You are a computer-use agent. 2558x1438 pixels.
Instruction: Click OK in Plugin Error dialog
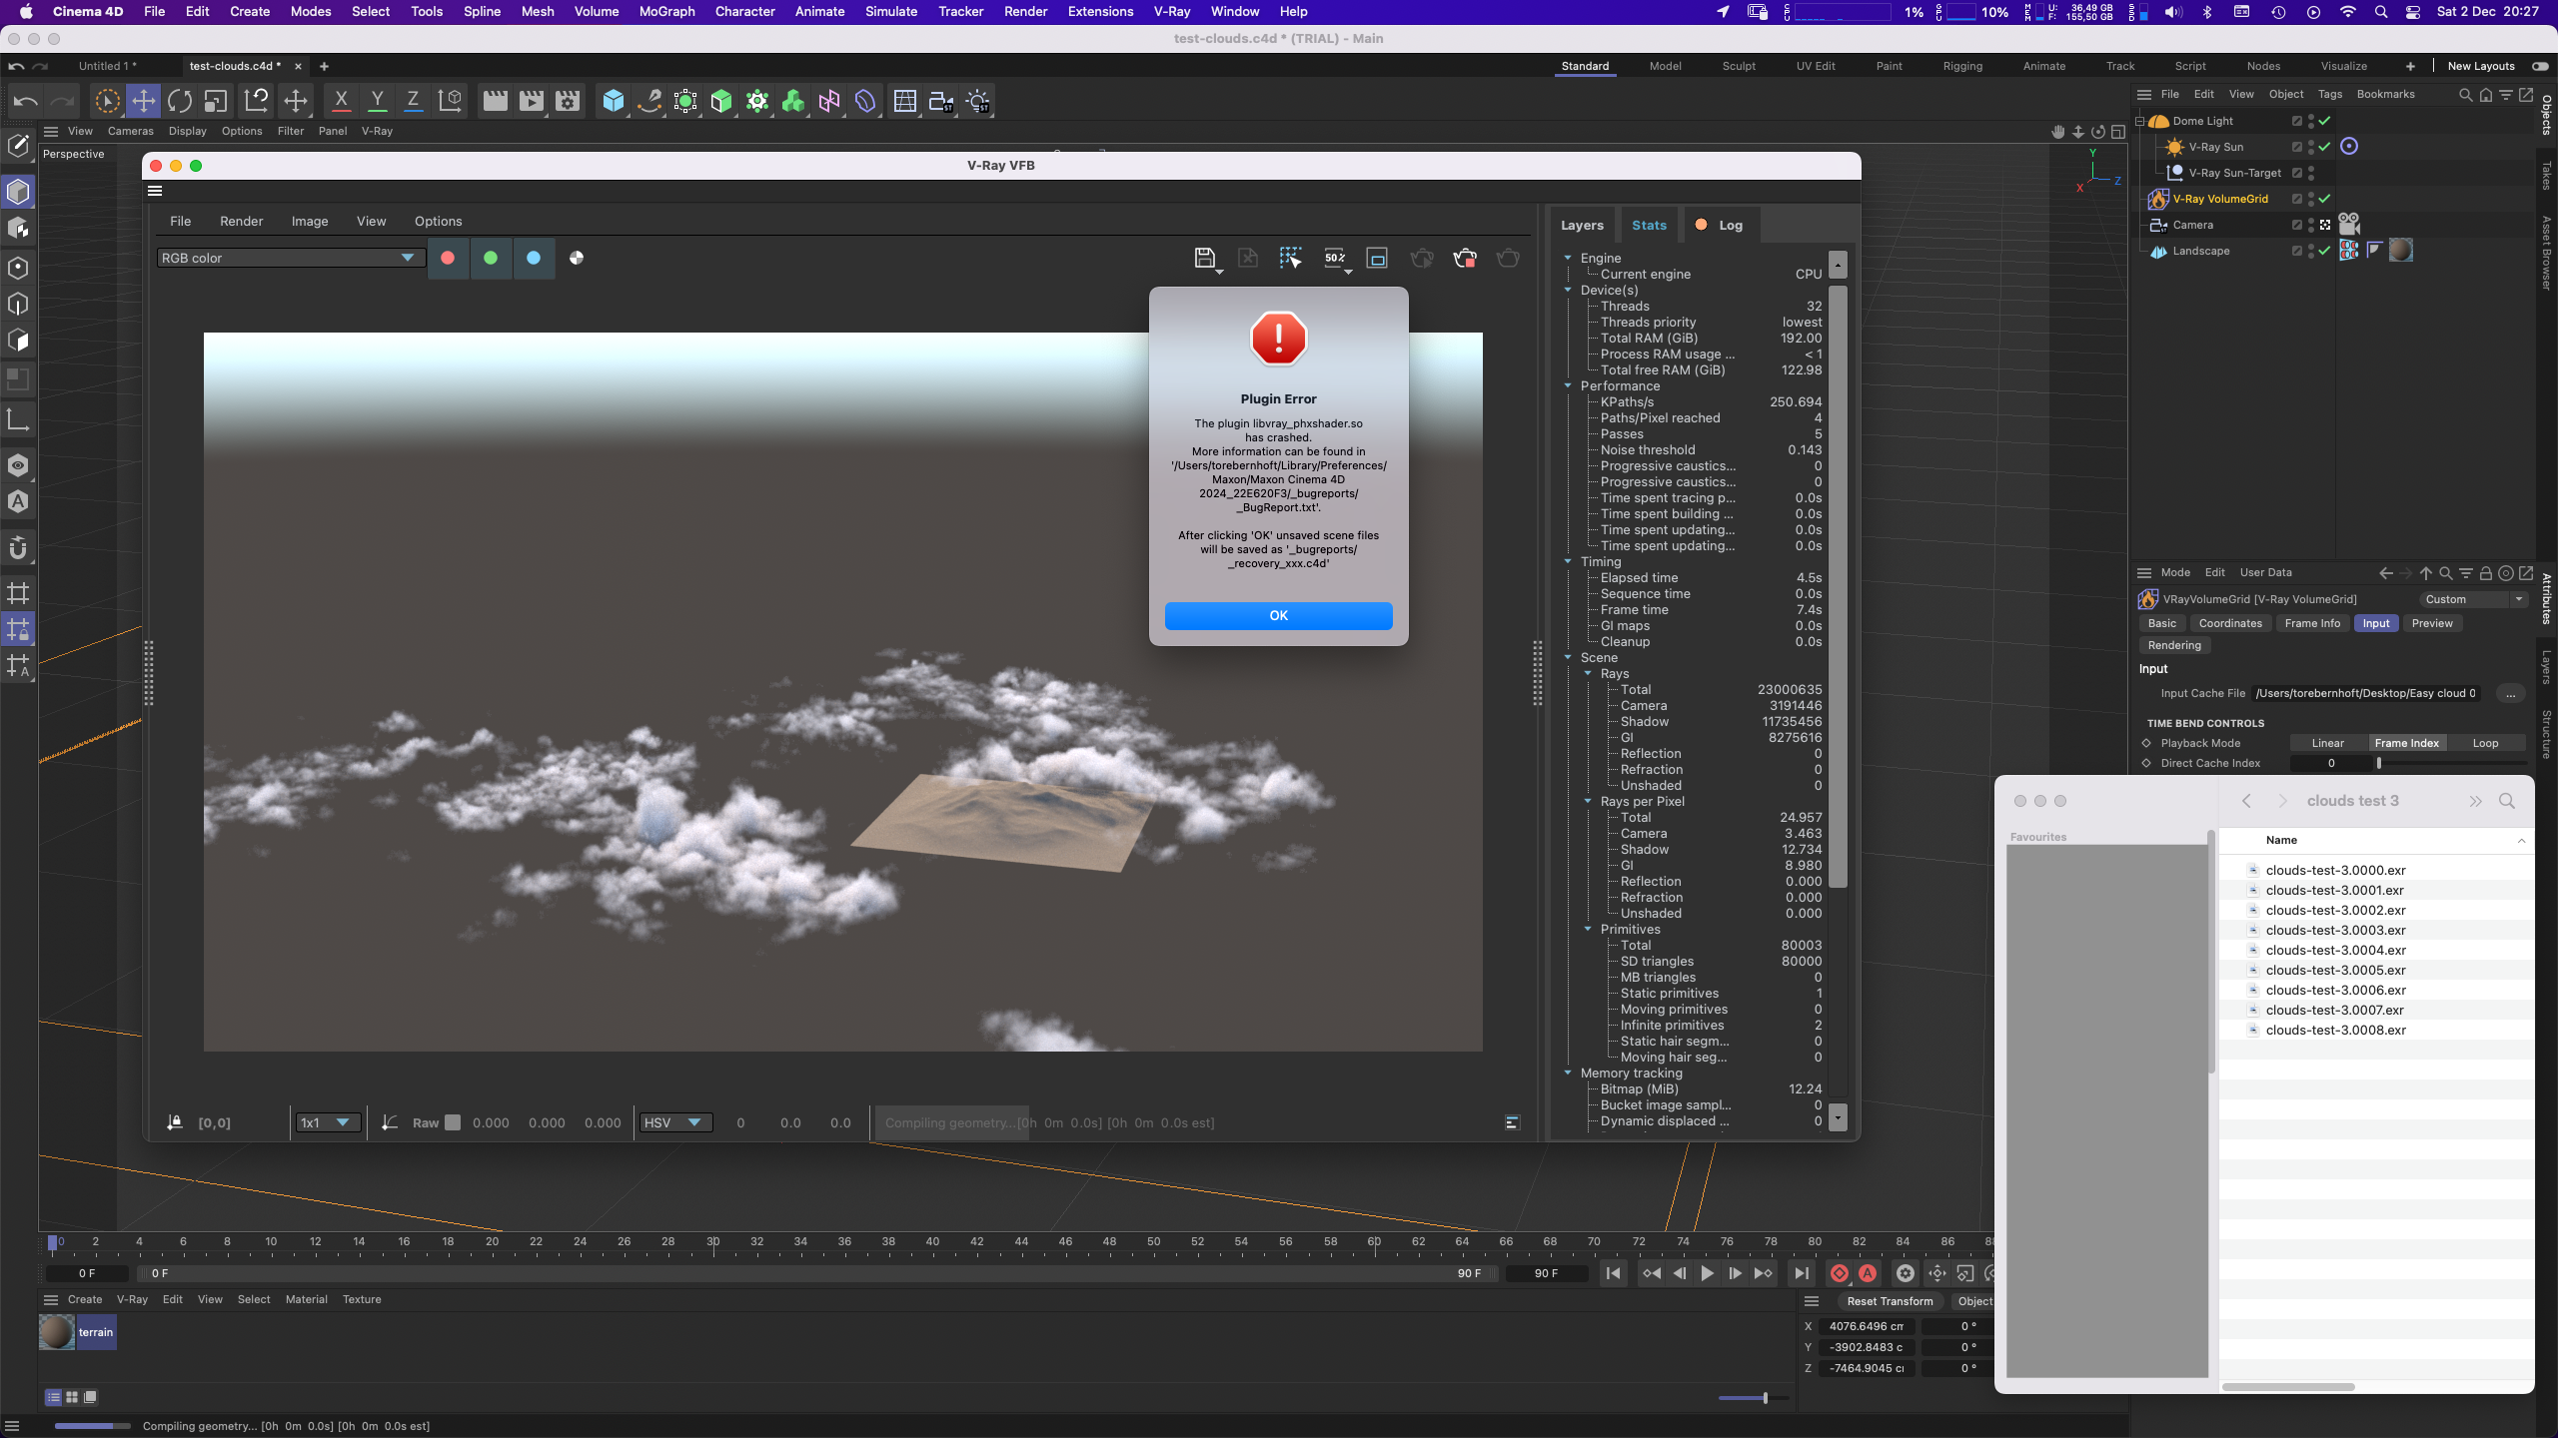click(1278, 615)
